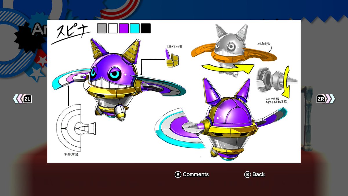Select the black color swatch
Screen dimensions: 348x196
coord(146,28)
